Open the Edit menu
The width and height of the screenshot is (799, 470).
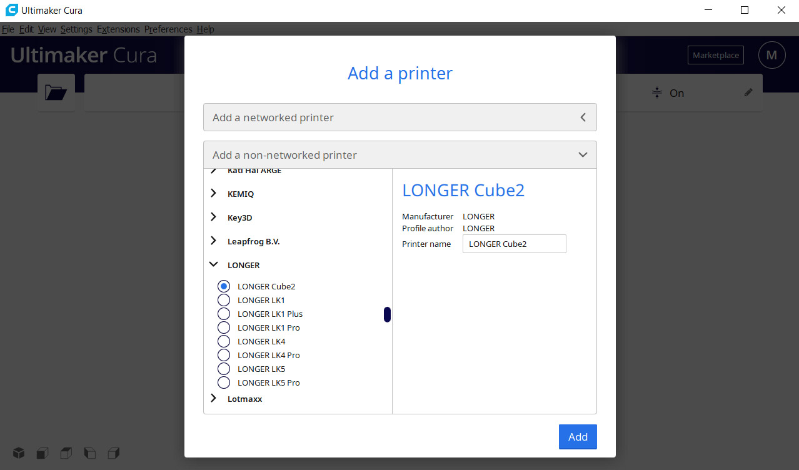pos(26,29)
